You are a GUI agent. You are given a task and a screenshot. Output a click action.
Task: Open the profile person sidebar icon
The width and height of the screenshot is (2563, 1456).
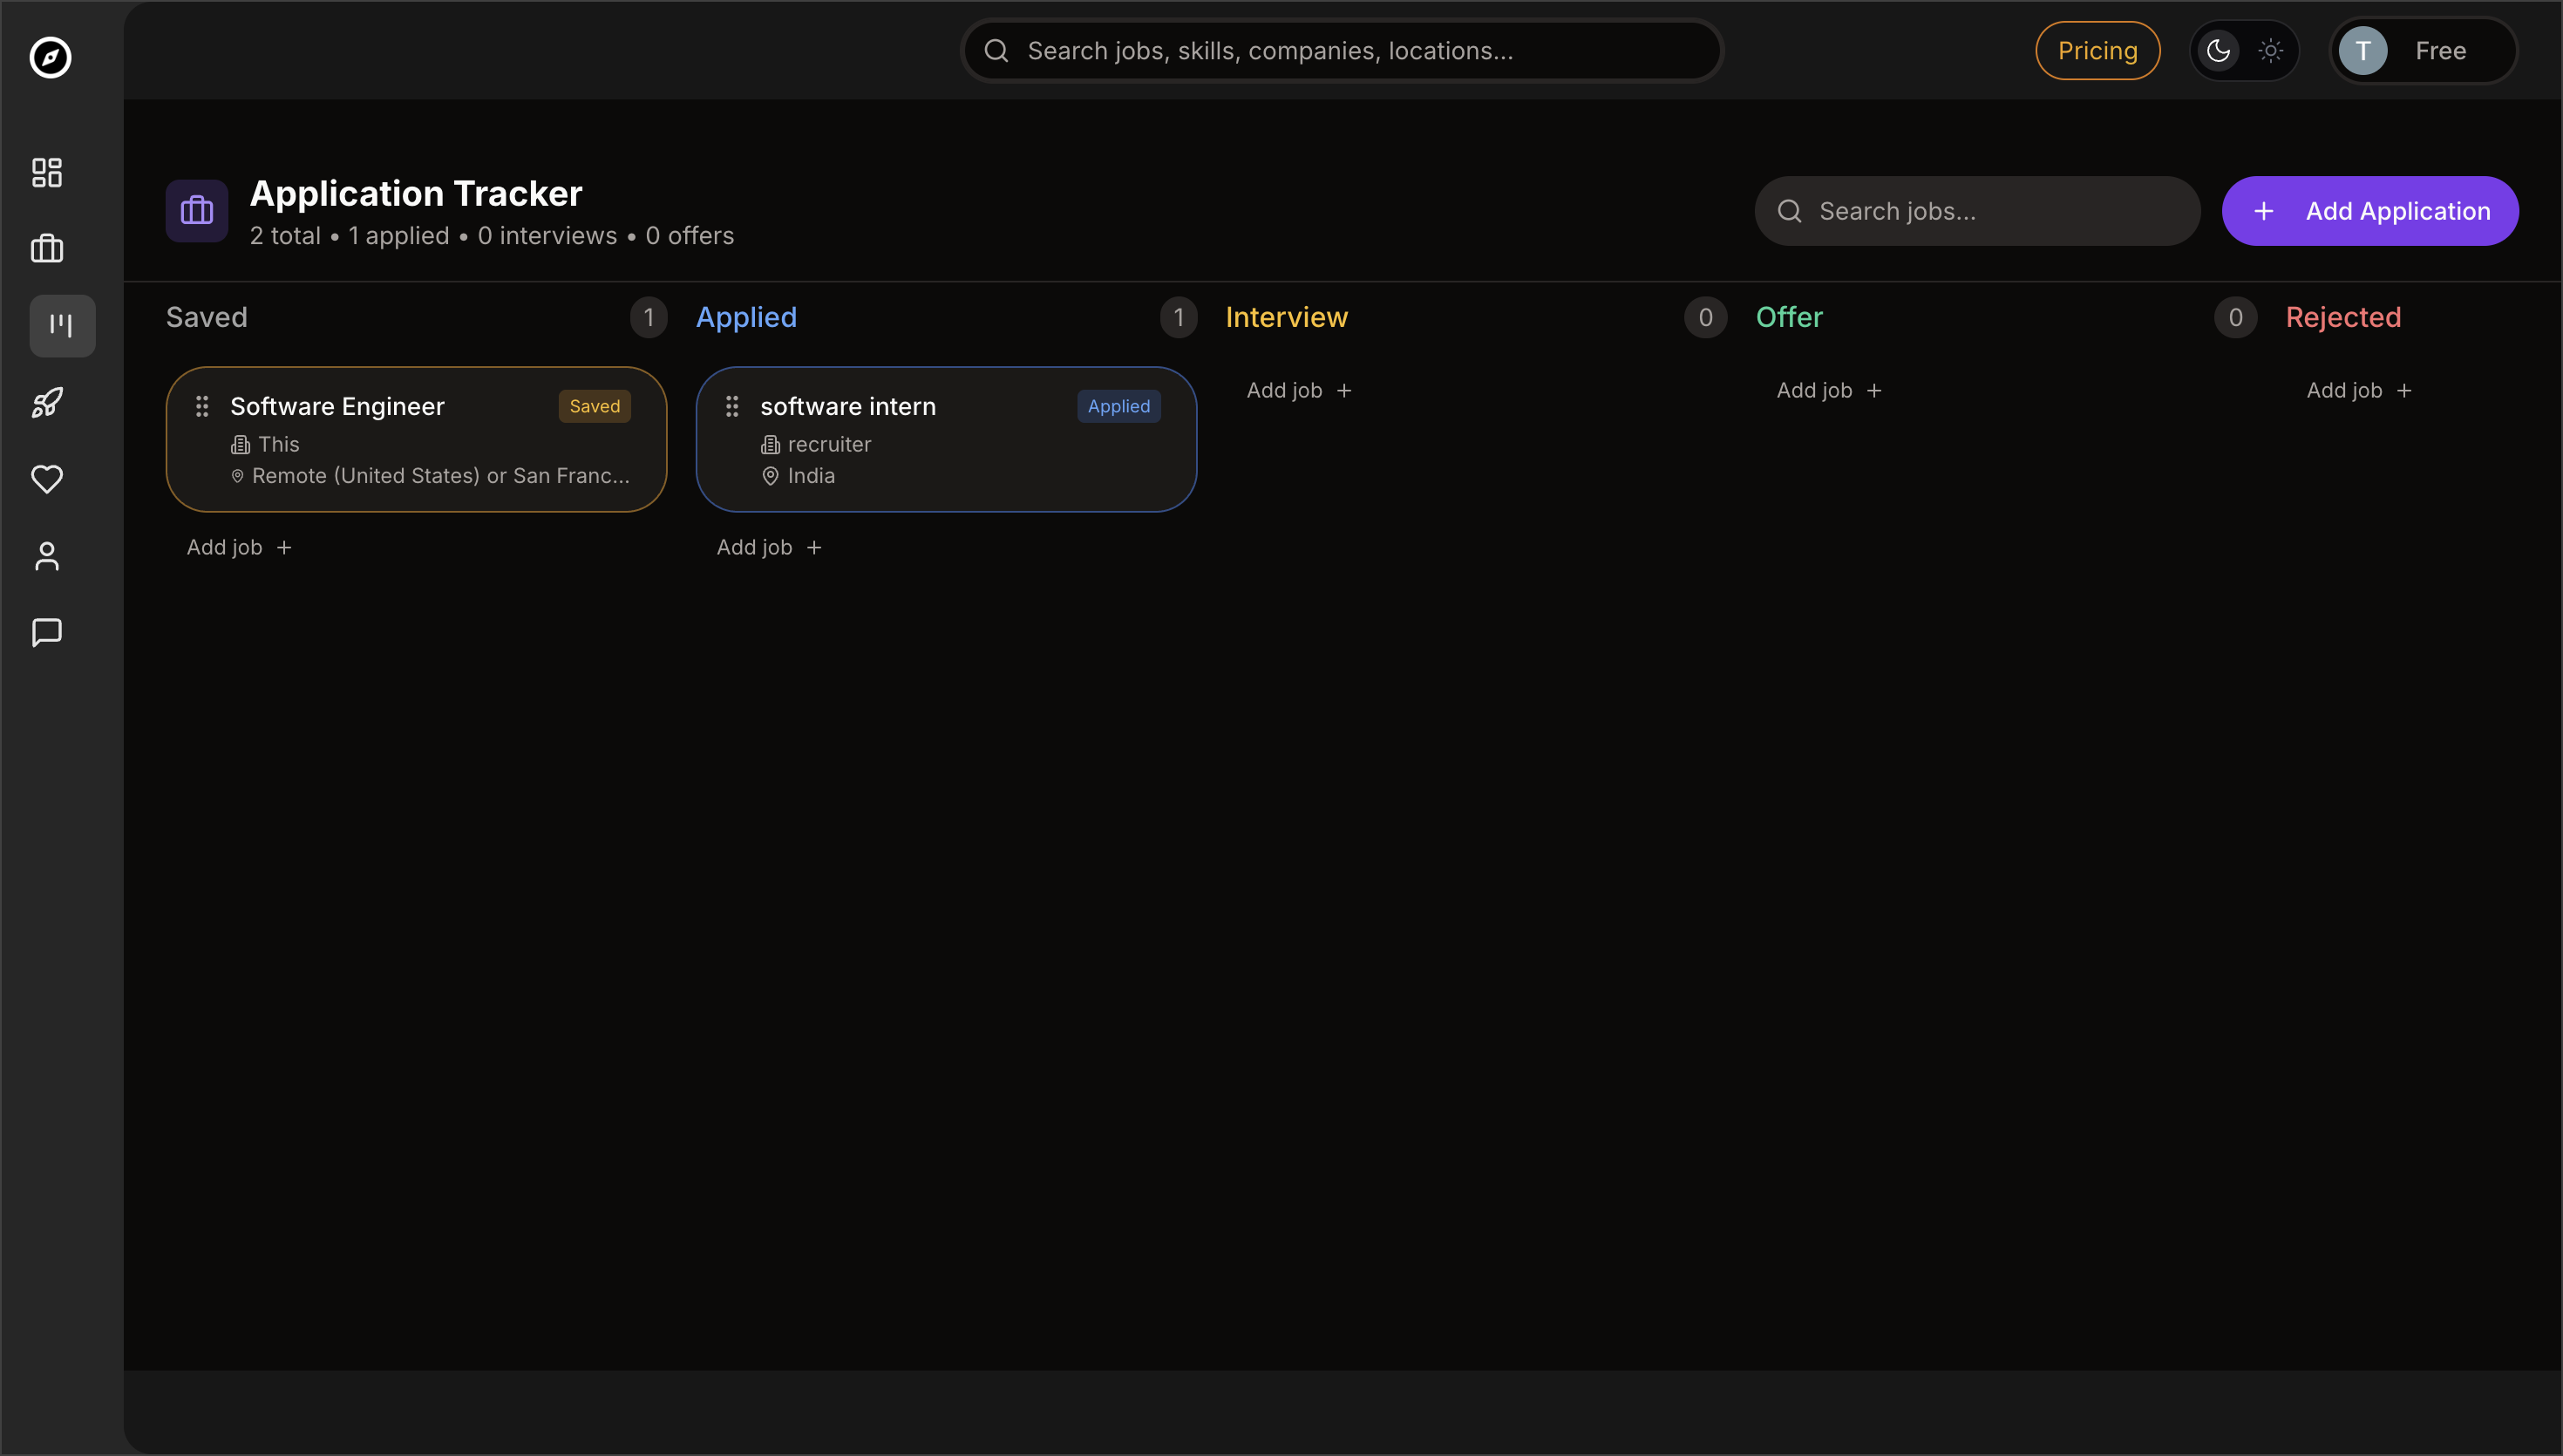point(47,556)
